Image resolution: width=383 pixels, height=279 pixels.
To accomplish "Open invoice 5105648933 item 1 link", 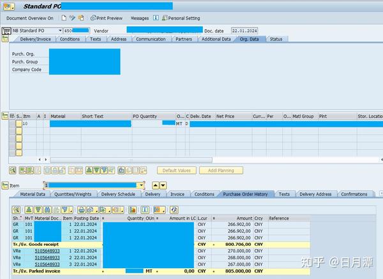I will (47, 251).
